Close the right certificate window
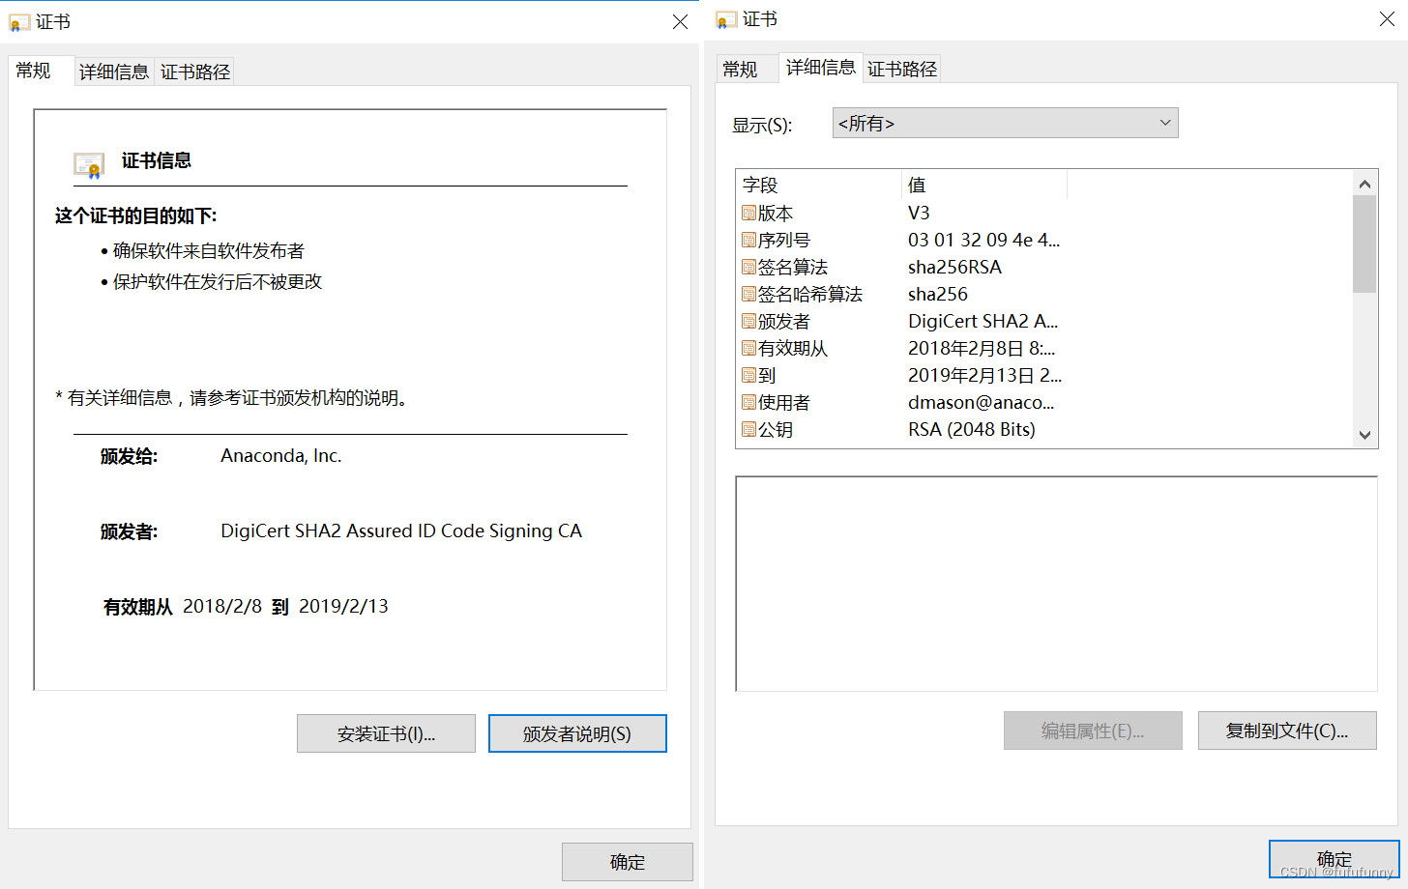 [x=1387, y=18]
